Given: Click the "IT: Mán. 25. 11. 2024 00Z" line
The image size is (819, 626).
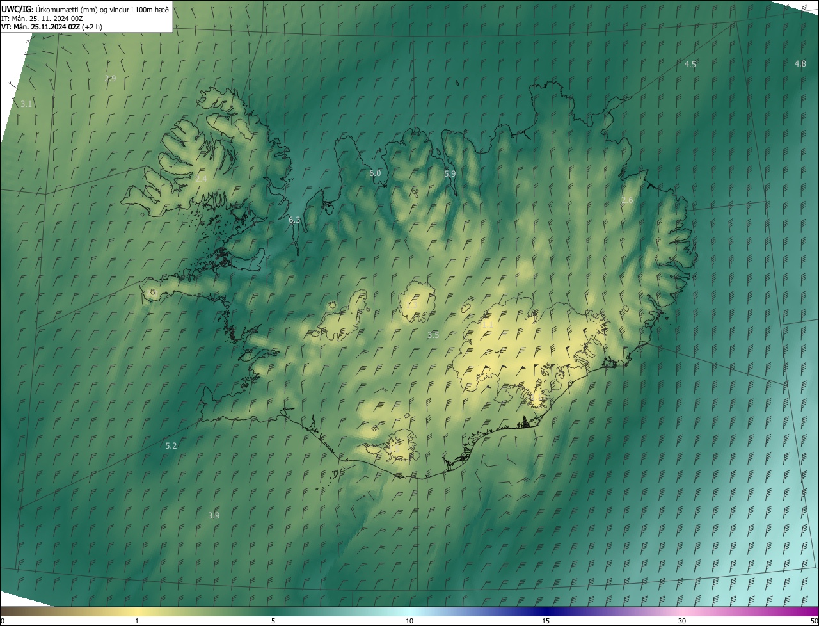Looking at the screenshot, I should (42, 18).
